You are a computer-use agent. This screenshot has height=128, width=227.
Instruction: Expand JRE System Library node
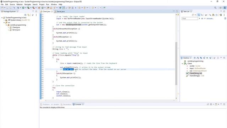4,20
